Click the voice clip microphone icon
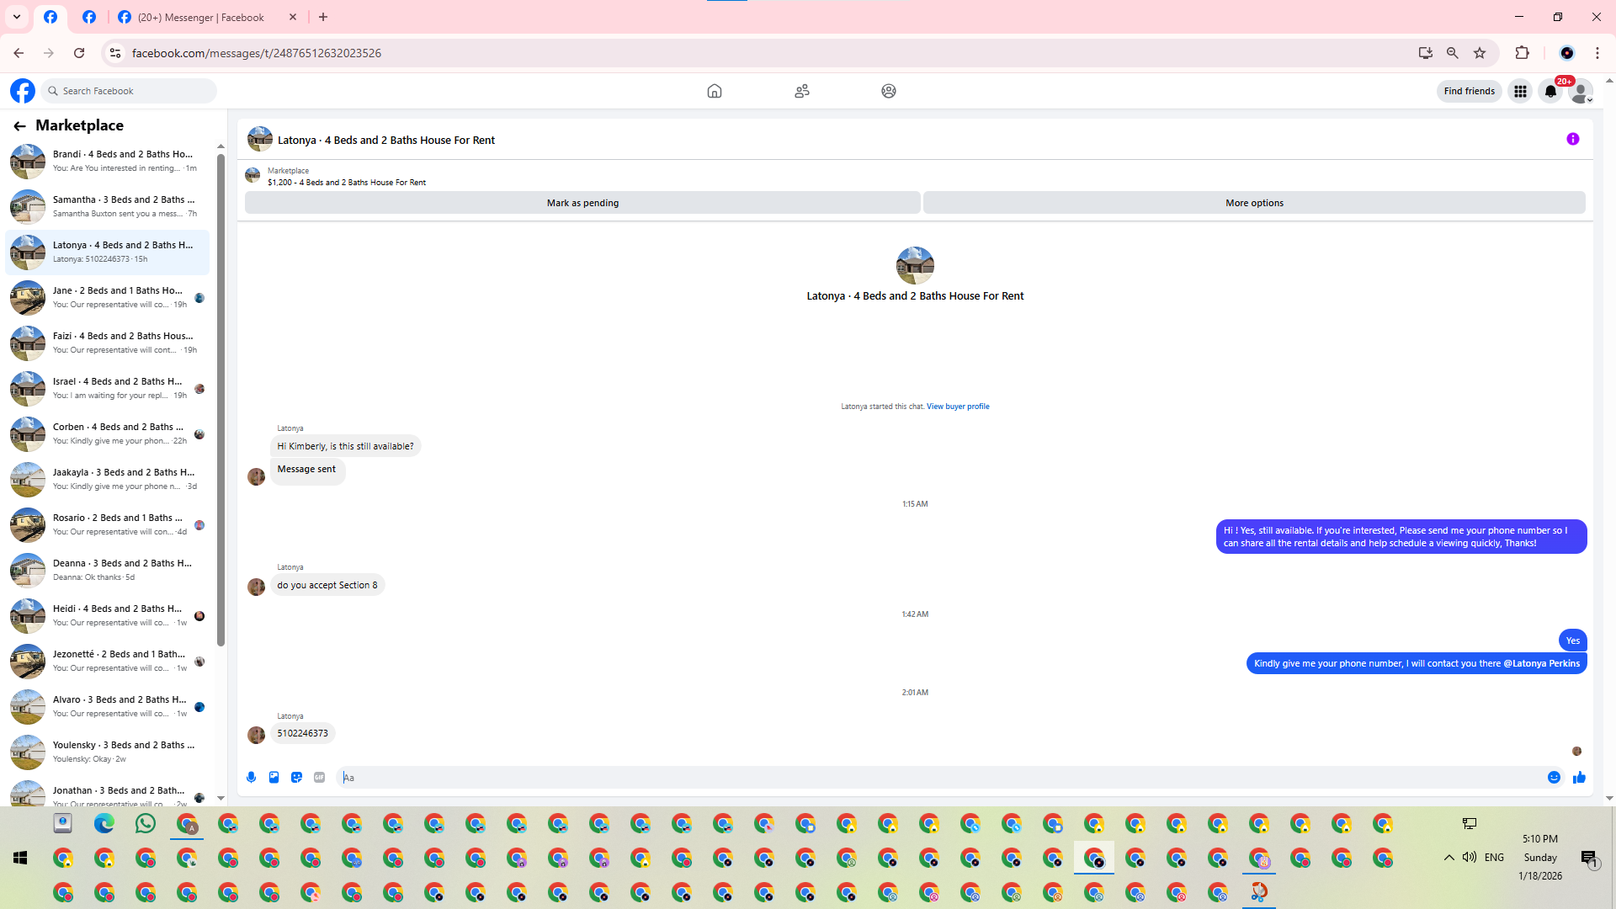Image resolution: width=1616 pixels, height=909 pixels. pyautogui.click(x=251, y=778)
